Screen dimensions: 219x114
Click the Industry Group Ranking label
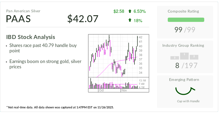[x=185, y=45]
